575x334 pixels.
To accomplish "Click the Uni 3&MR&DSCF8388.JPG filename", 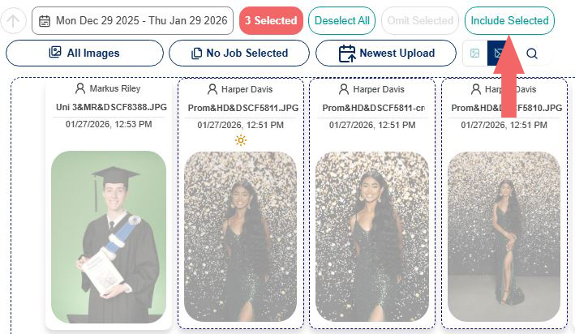I will [111, 107].
